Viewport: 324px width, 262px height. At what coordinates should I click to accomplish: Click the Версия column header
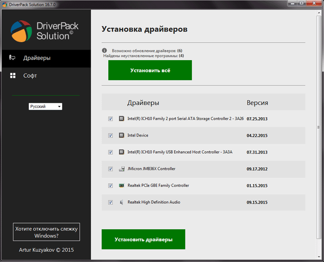point(257,103)
